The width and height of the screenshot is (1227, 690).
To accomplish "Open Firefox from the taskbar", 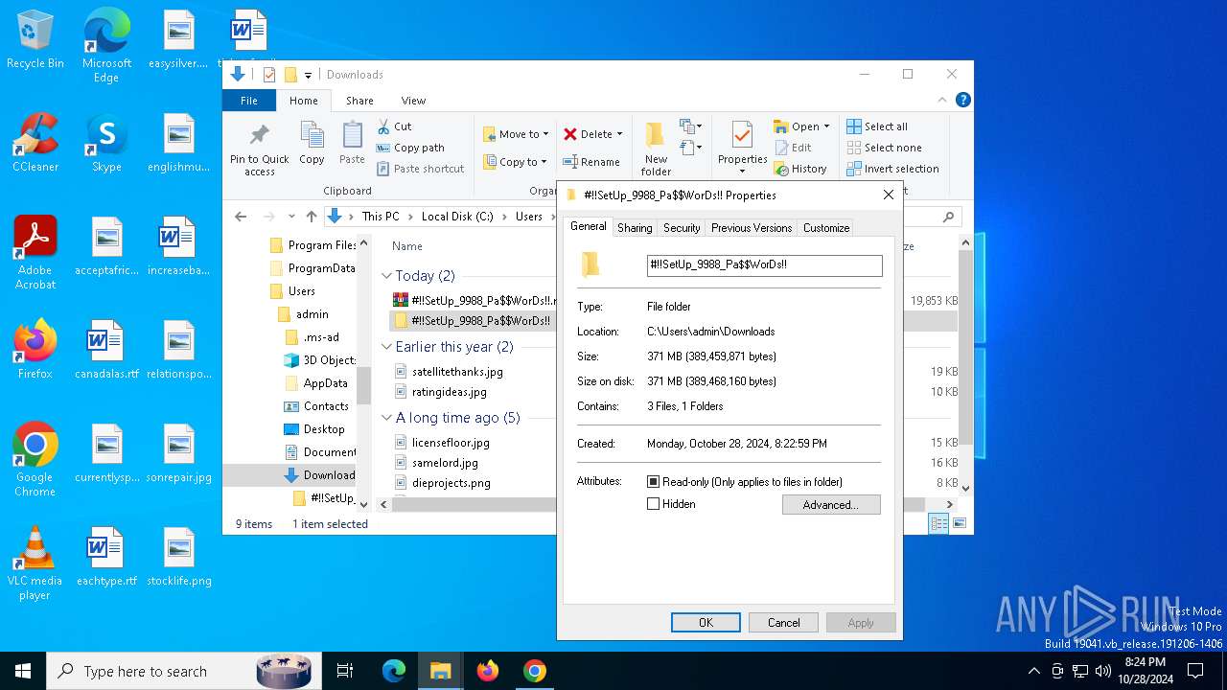I will click(488, 671).
